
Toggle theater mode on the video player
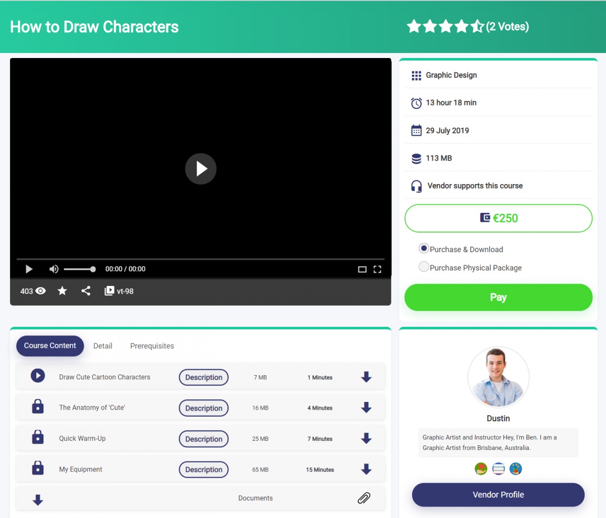[362, 269]
